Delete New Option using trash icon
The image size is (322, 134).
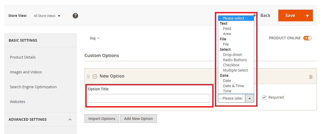[x=311, y=76]
